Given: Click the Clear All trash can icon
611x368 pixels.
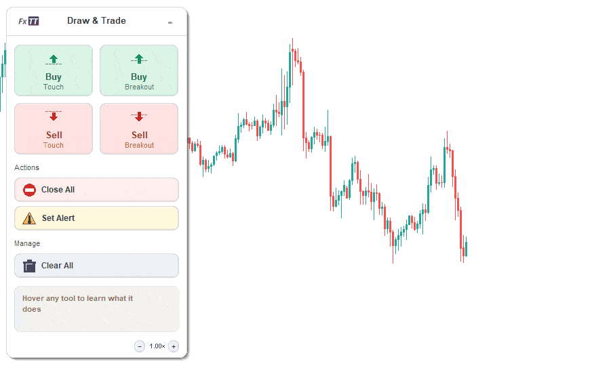Looking at the screenshot, I should point(29,266).
